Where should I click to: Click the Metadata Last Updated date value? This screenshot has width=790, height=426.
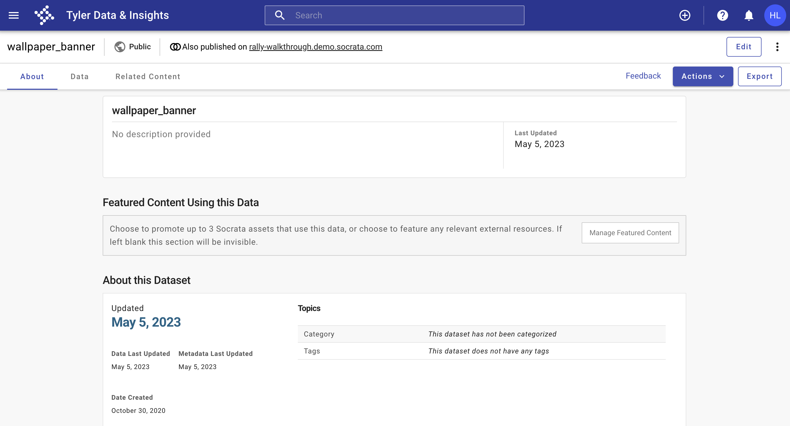[x=198, y=367]
